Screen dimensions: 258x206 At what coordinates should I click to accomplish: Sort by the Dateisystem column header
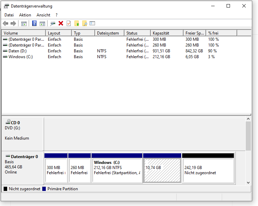109,33
